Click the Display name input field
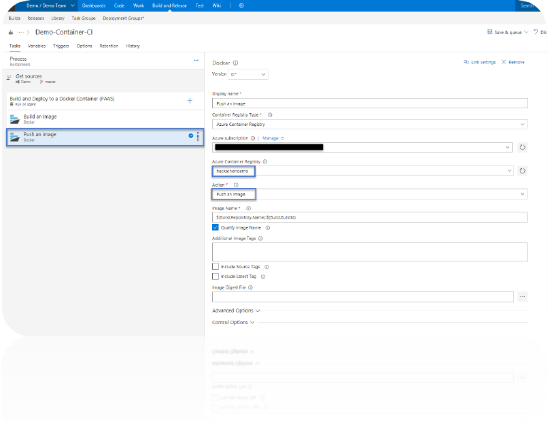The height and width of the screenshot is (448, 548). (x=370, y=103)
